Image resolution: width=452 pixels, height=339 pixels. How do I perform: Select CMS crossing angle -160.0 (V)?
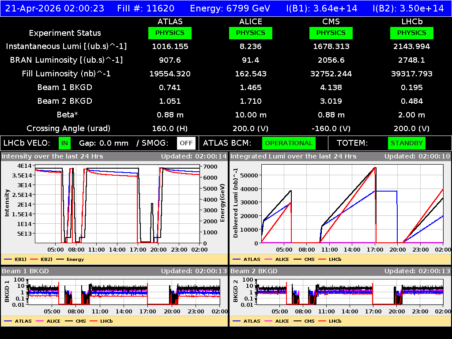(331, 128)
